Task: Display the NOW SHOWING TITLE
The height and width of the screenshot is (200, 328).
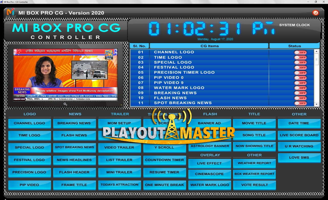Action: pyautogui.click(x=254, y=145)
